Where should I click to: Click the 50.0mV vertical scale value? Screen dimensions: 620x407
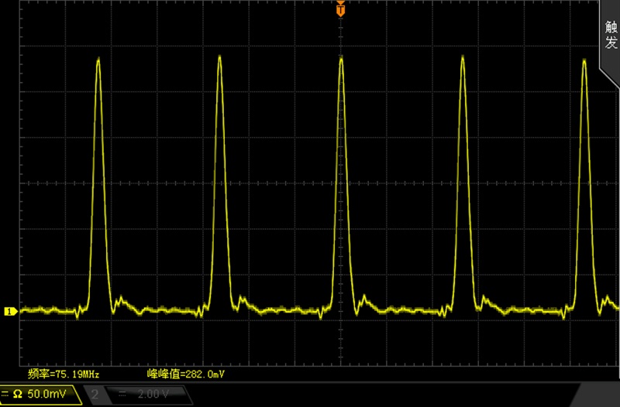[x=46, y=394]
